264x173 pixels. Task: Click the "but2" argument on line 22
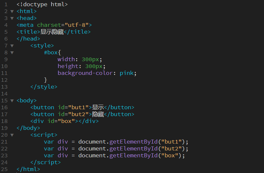point(171,149)
